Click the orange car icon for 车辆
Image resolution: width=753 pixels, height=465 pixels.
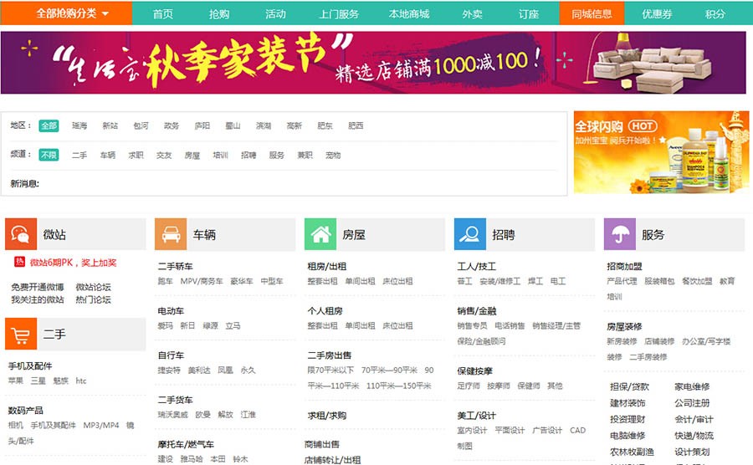171,235
